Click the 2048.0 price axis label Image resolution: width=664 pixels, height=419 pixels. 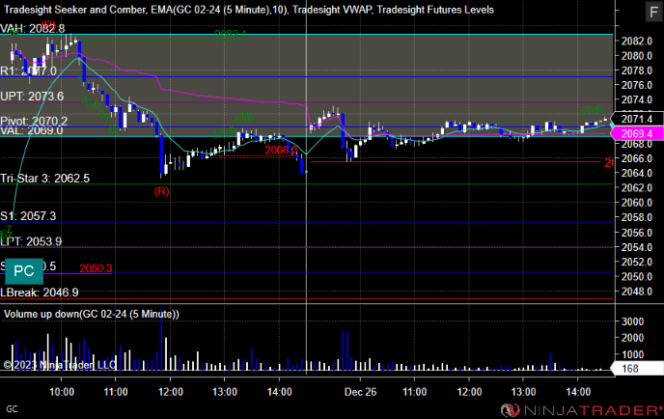[x=636, y=292]
